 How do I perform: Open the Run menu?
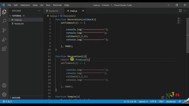point(48,5)
